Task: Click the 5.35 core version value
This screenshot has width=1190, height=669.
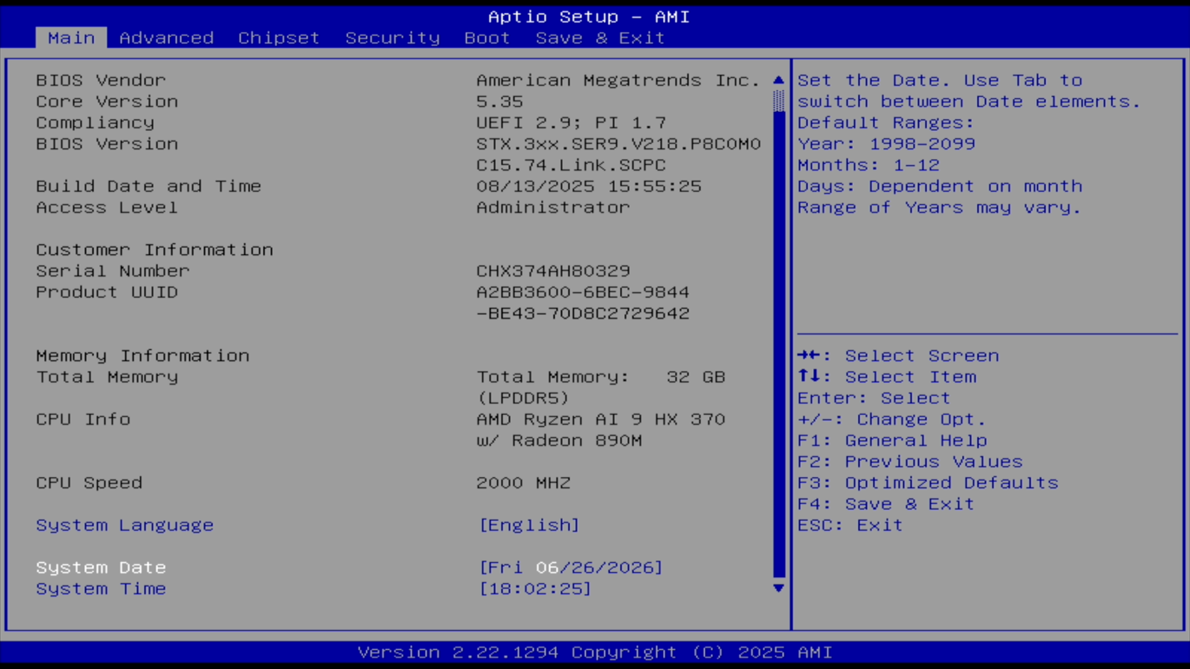Action: [x=499, y=101]
